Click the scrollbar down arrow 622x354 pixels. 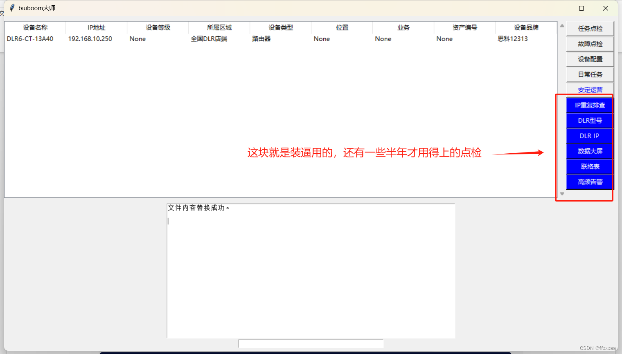562,194
